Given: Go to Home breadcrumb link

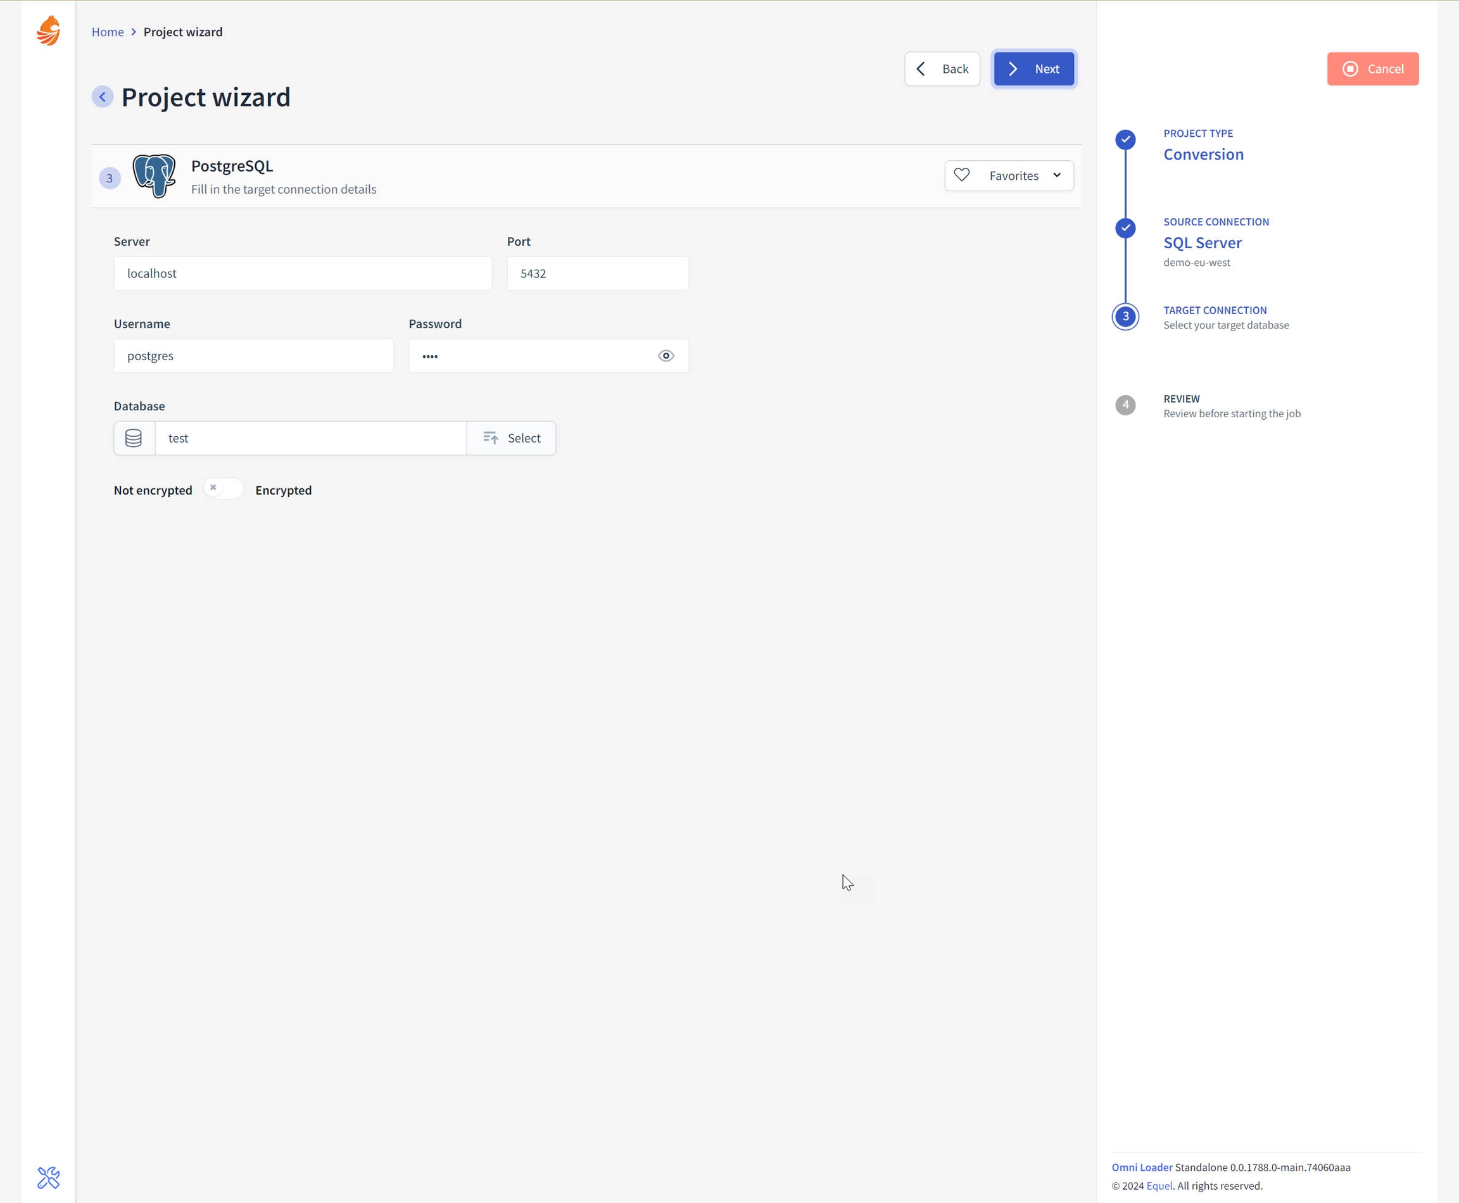Looking at the screenshot, I should [108, 32].
